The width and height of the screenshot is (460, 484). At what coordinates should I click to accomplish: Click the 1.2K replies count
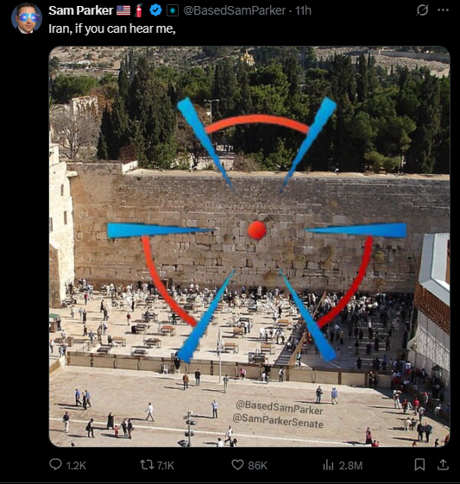point(76,465)
